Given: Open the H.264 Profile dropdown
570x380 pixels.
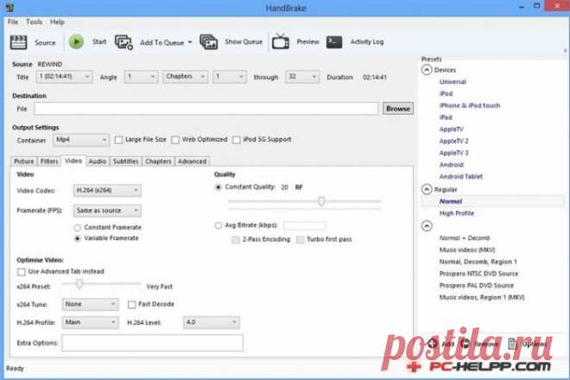Looking at the screenshot, I should (90, 322).
